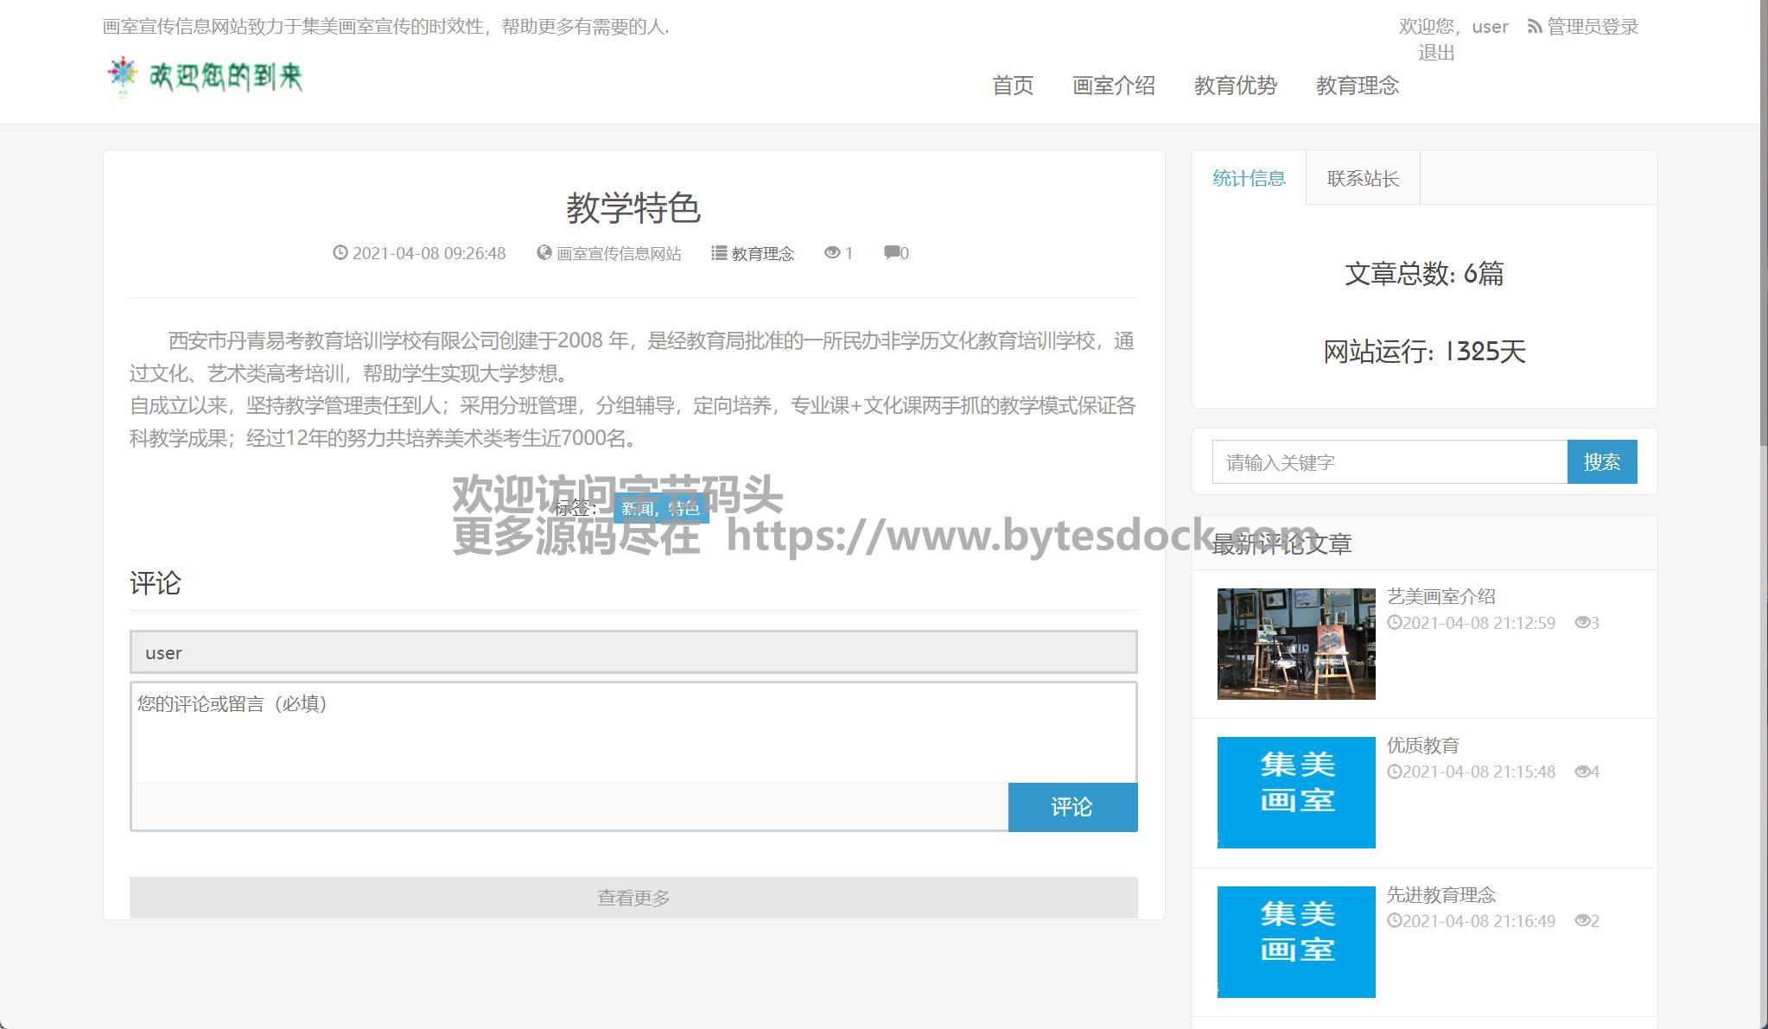Viewport: 1768px width, 1029px height.
Task: Click the 查看更多 bar below the comments
Action: point(633,898)
